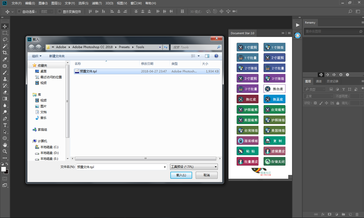Toggle the lock all padlock icon

338,103
